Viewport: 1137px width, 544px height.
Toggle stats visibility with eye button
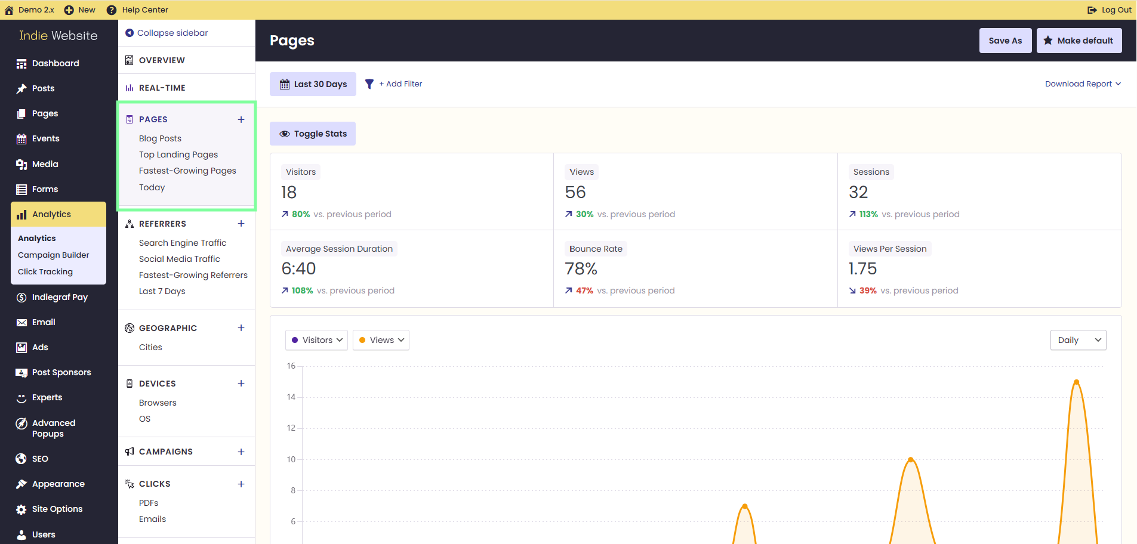tap(313, 134)
